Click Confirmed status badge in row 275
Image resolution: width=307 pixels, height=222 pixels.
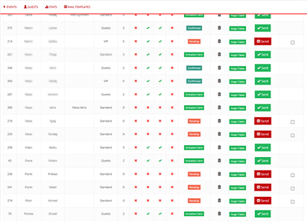[x=194, y=28]
